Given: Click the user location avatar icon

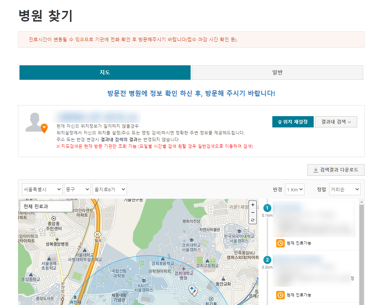Looking at the screenshot, I should (x=36, y=122).
